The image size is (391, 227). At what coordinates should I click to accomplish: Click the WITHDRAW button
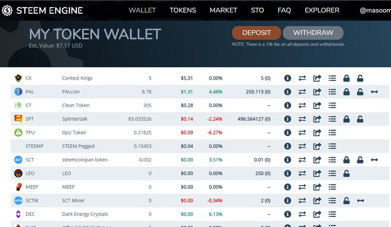[x=313, y=33]
